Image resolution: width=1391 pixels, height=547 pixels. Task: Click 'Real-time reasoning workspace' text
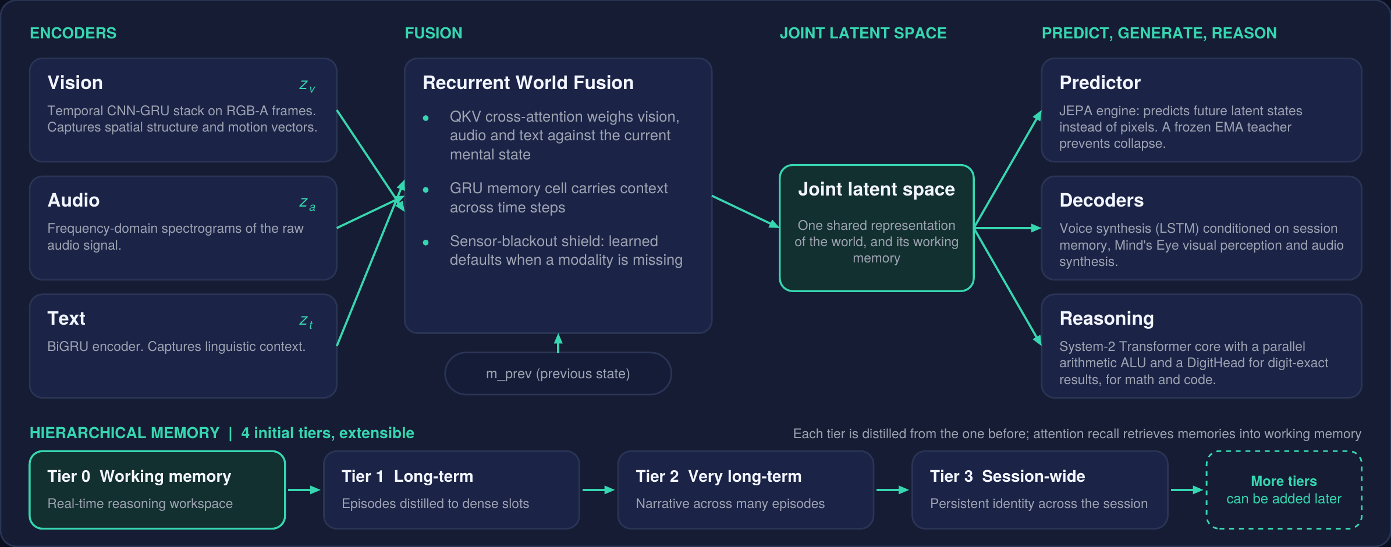point(140,503)
